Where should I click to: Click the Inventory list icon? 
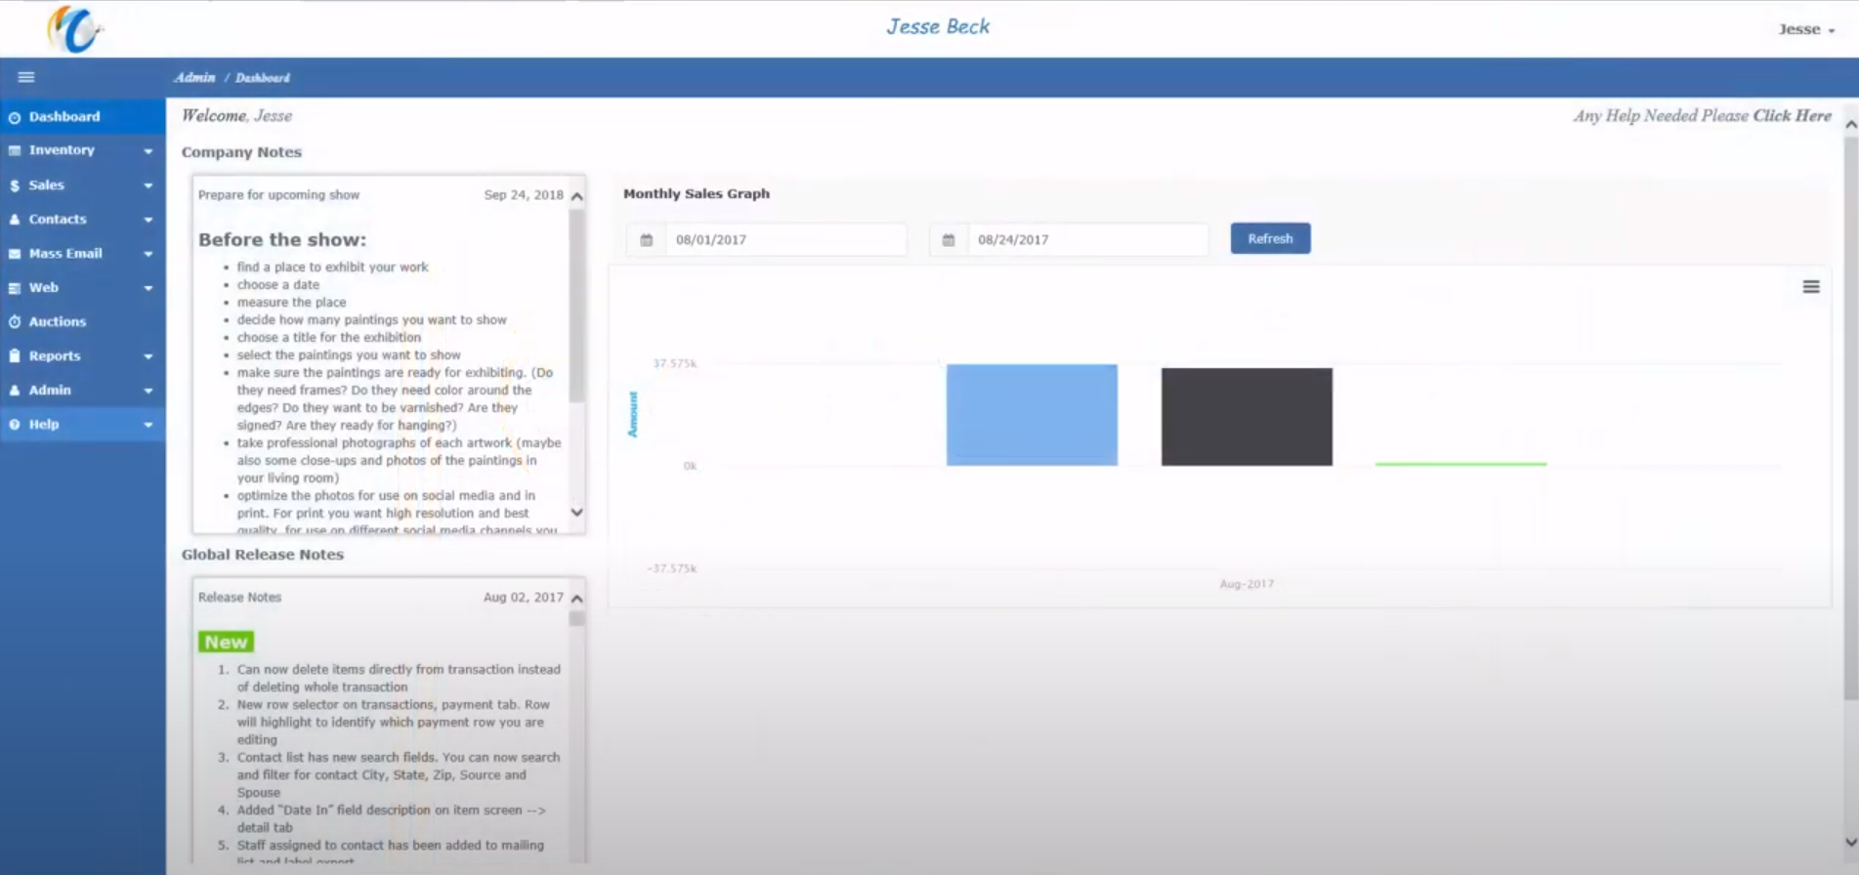[x=15, y=150]
